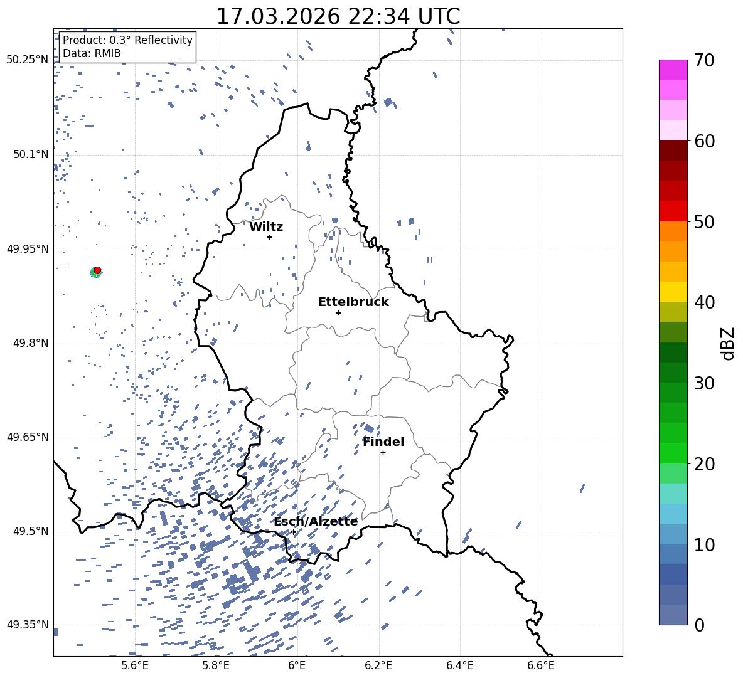Click the 5.8°E longitude label
The image size is (743, 678).
coord(216,665)
